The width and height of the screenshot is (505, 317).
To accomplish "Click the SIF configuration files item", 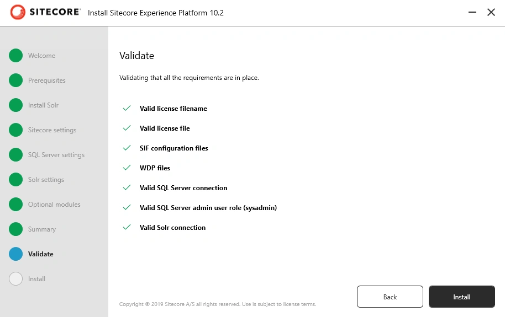I will (173, 148).
